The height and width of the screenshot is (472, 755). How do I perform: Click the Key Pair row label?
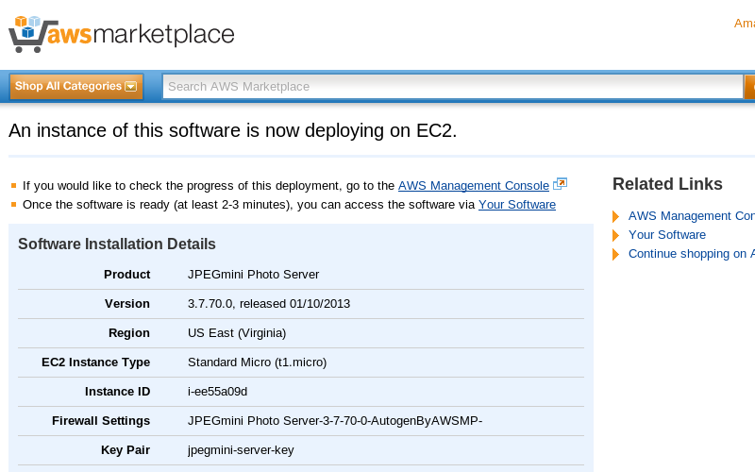(126, 450)
